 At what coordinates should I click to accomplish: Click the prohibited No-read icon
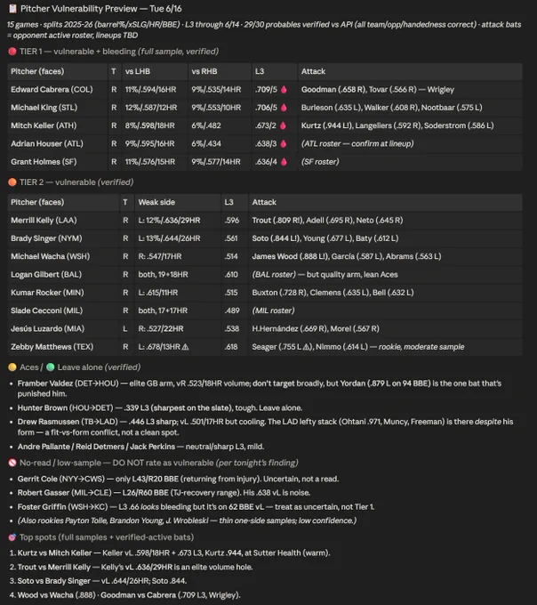click(x=12, y=463)
